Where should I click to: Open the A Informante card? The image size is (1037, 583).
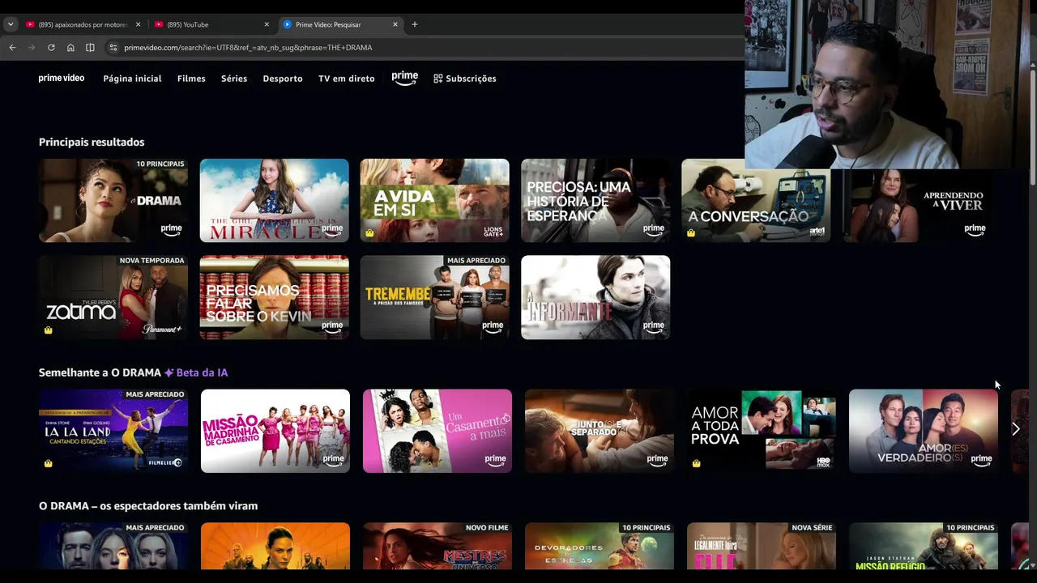(x=595, y=297)
